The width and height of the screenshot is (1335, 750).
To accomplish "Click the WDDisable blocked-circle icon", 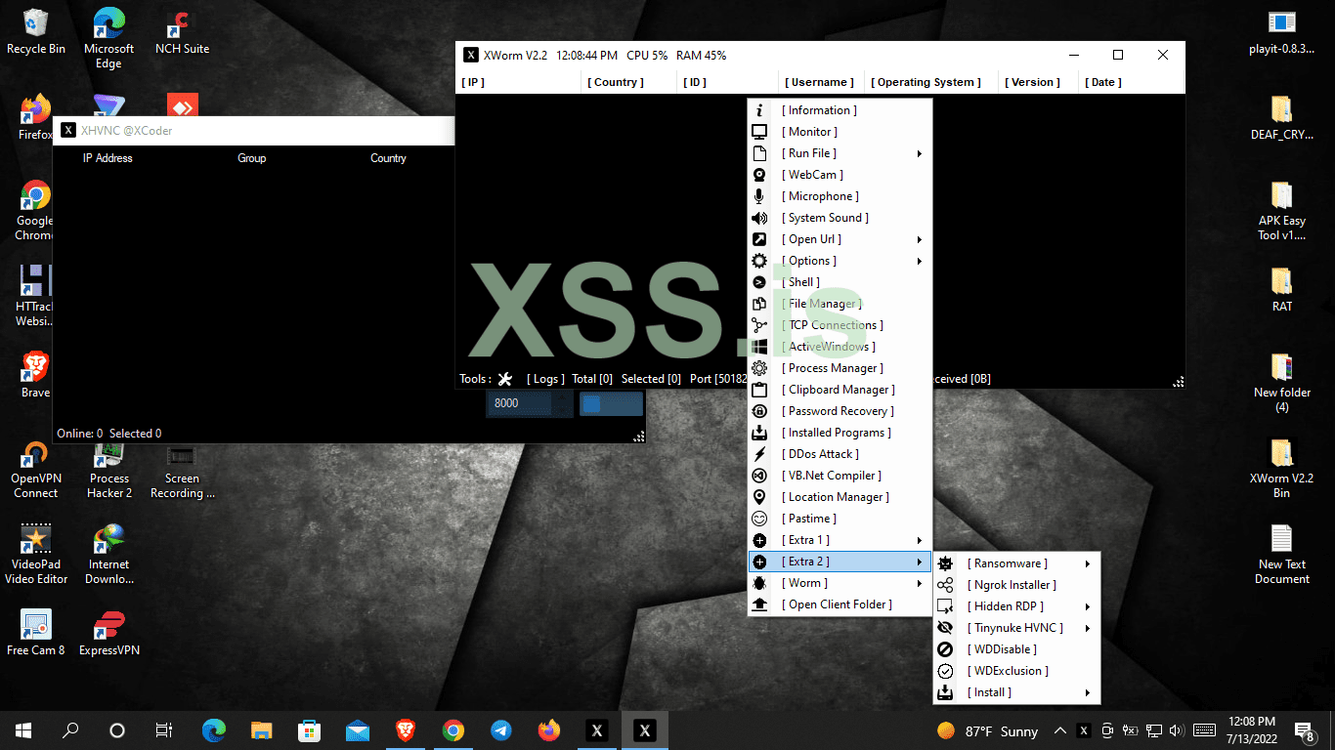I will 944,648.
